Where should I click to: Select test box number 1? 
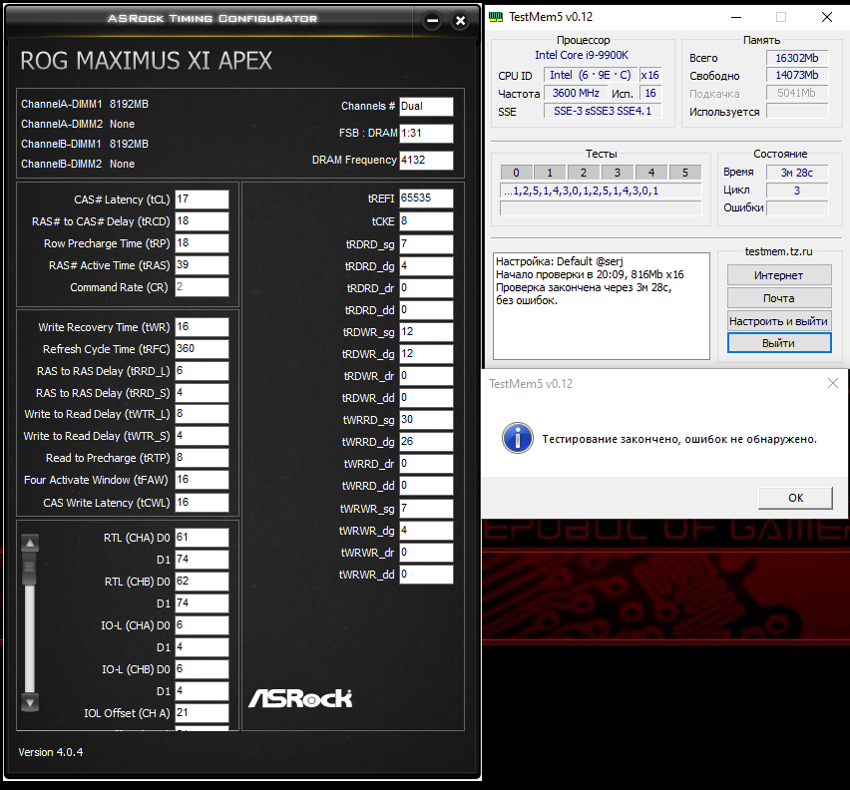click(x=550, y=173)
